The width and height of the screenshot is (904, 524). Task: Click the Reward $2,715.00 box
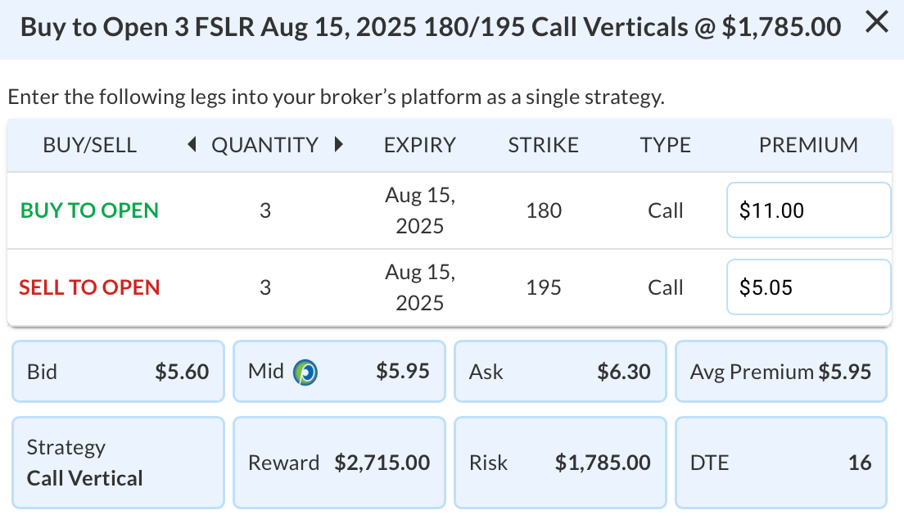(339, 463)
